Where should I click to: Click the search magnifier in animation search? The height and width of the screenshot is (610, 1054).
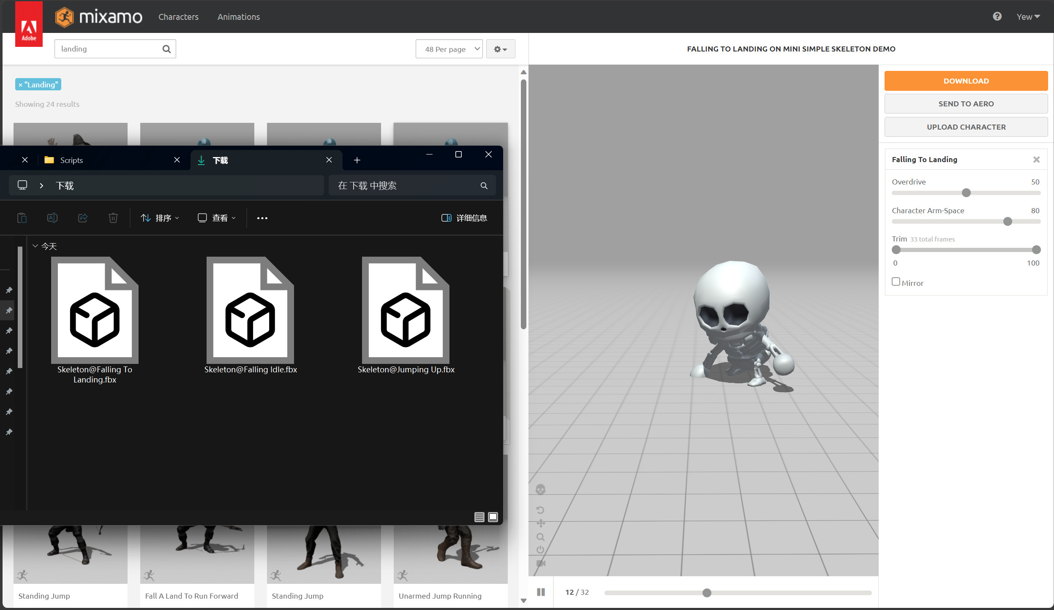166,49
